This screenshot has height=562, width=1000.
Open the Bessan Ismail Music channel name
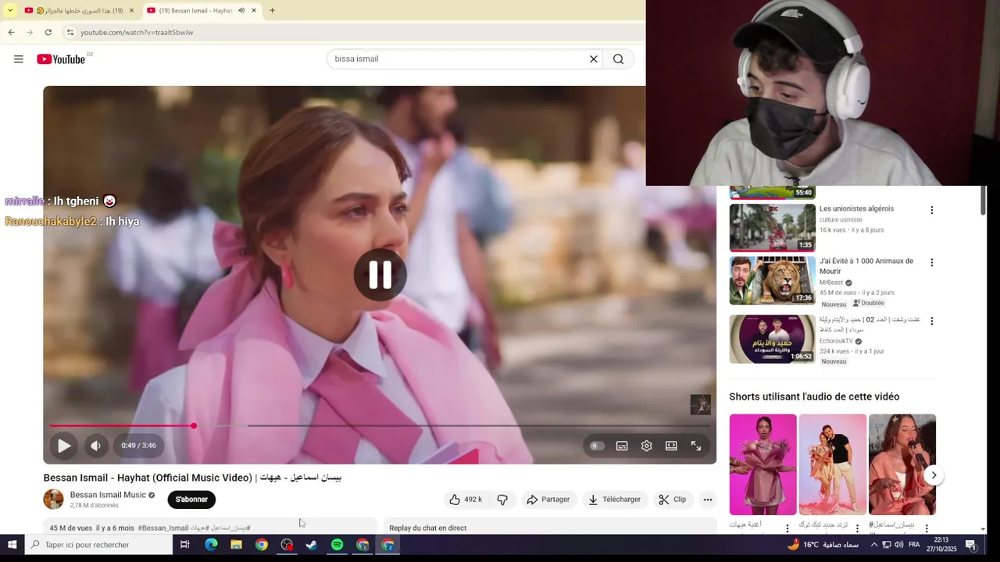pyautogui.click(x=108, y=495)
